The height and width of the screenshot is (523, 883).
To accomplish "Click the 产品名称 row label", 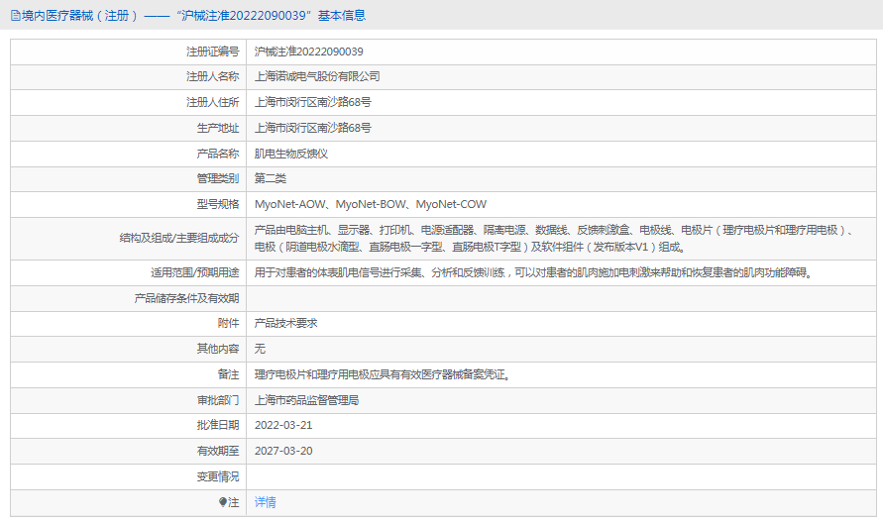I will tap(218, 154).
